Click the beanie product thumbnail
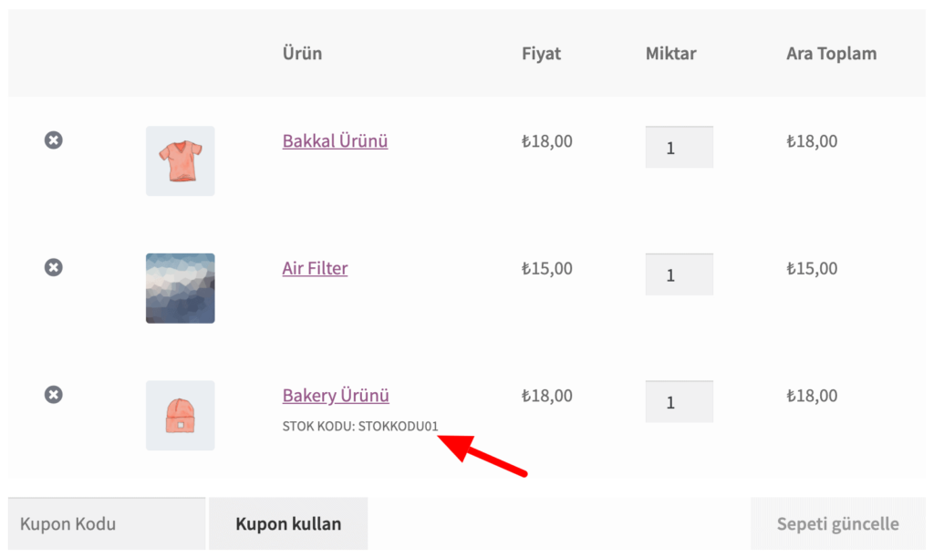 tap(180, 416)
